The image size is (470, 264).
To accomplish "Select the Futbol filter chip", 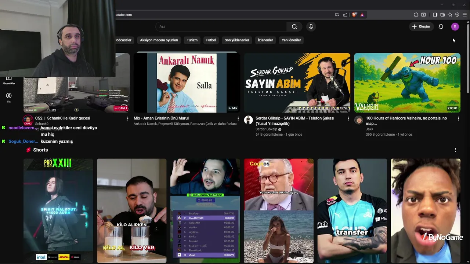I will 211,40.
